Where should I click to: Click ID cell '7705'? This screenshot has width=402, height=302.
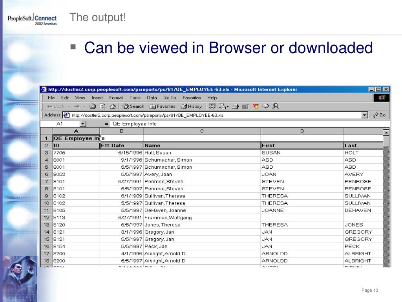[x=76, y=153]
